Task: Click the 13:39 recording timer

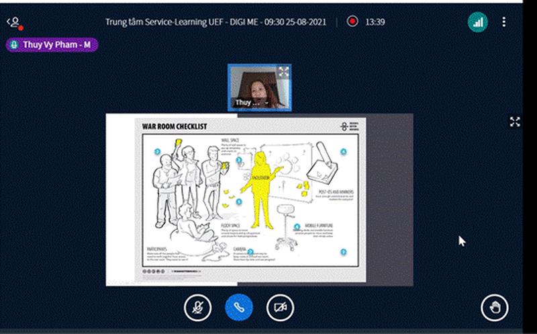Action: (375, 22)
